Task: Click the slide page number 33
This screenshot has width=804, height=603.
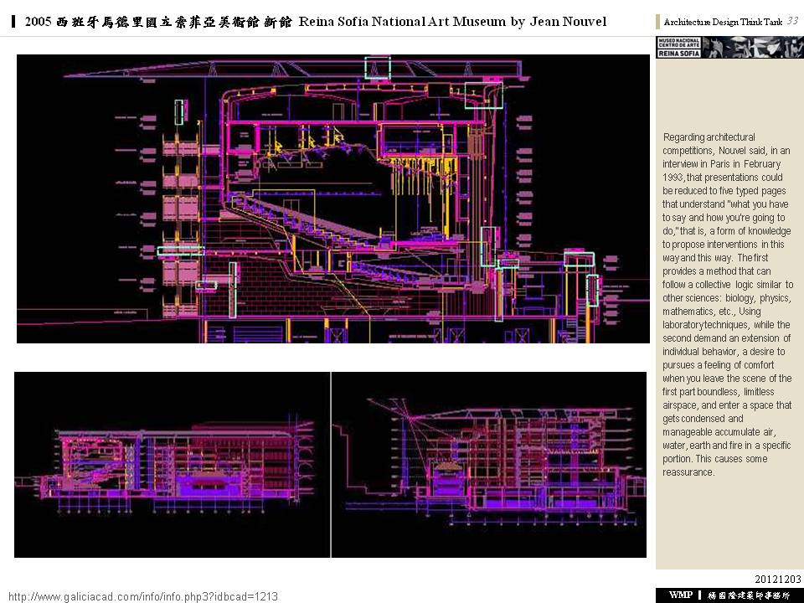Action: click(792, 21)
